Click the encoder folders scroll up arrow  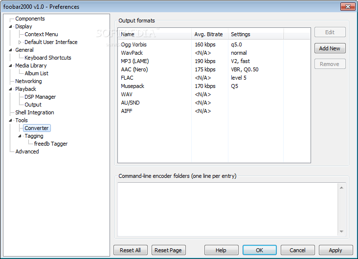[x=341, y=188]
